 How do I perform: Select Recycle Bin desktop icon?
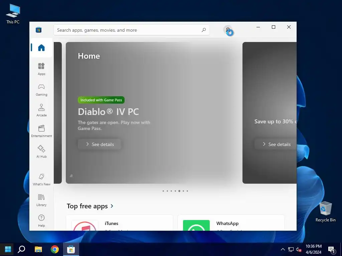325,212
